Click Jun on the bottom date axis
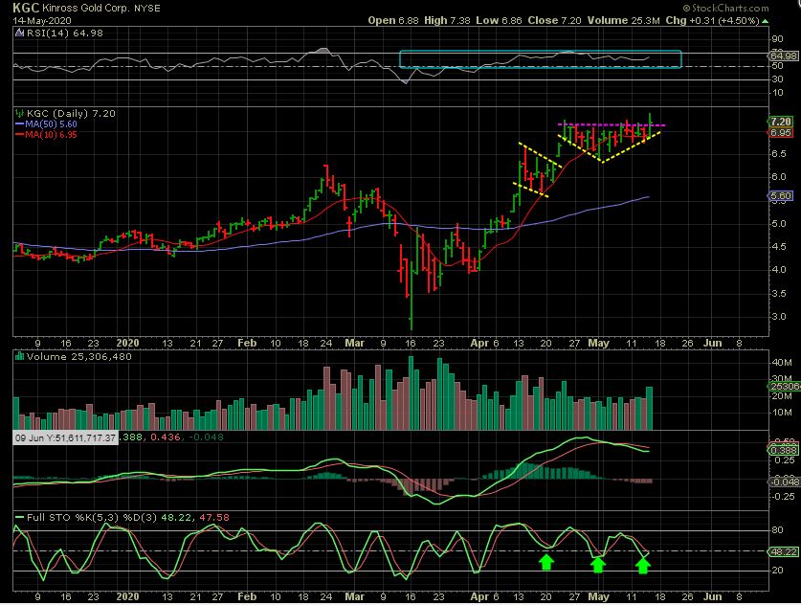 pyautogui.click(x=712, y=596)
